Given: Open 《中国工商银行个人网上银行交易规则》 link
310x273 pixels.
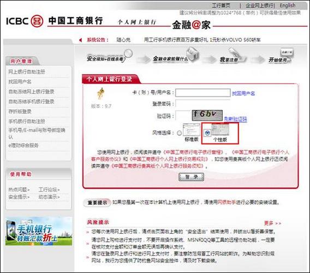Looking at the screenshot, I should [169, 159].
